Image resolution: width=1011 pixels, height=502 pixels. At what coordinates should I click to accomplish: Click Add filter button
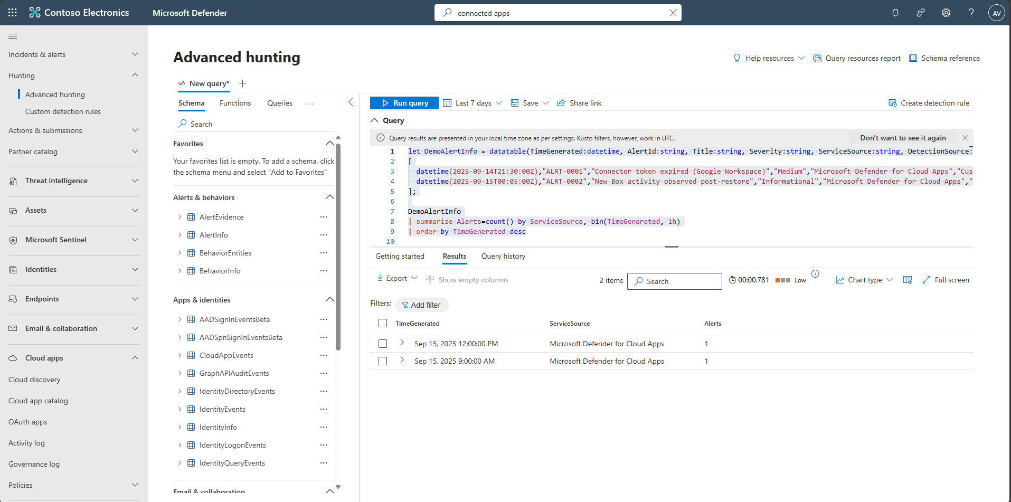coord(422,305)
